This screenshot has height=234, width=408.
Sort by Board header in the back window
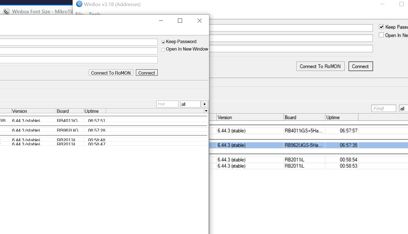pos(304,117)
